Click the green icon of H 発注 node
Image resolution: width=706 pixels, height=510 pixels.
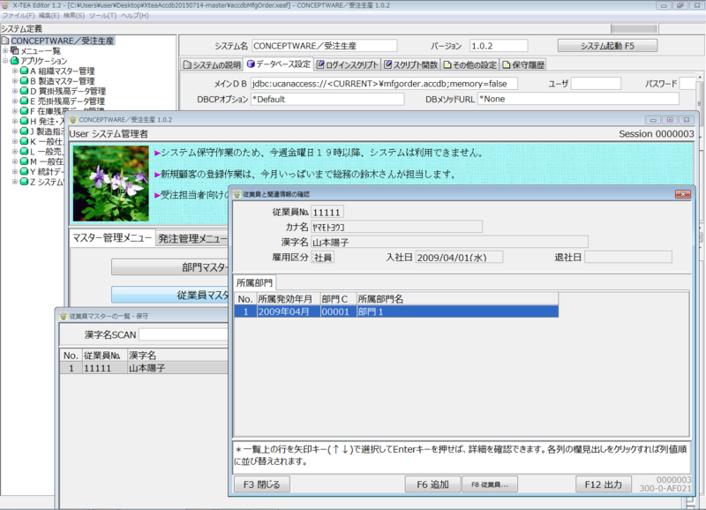tap(25, 121)
